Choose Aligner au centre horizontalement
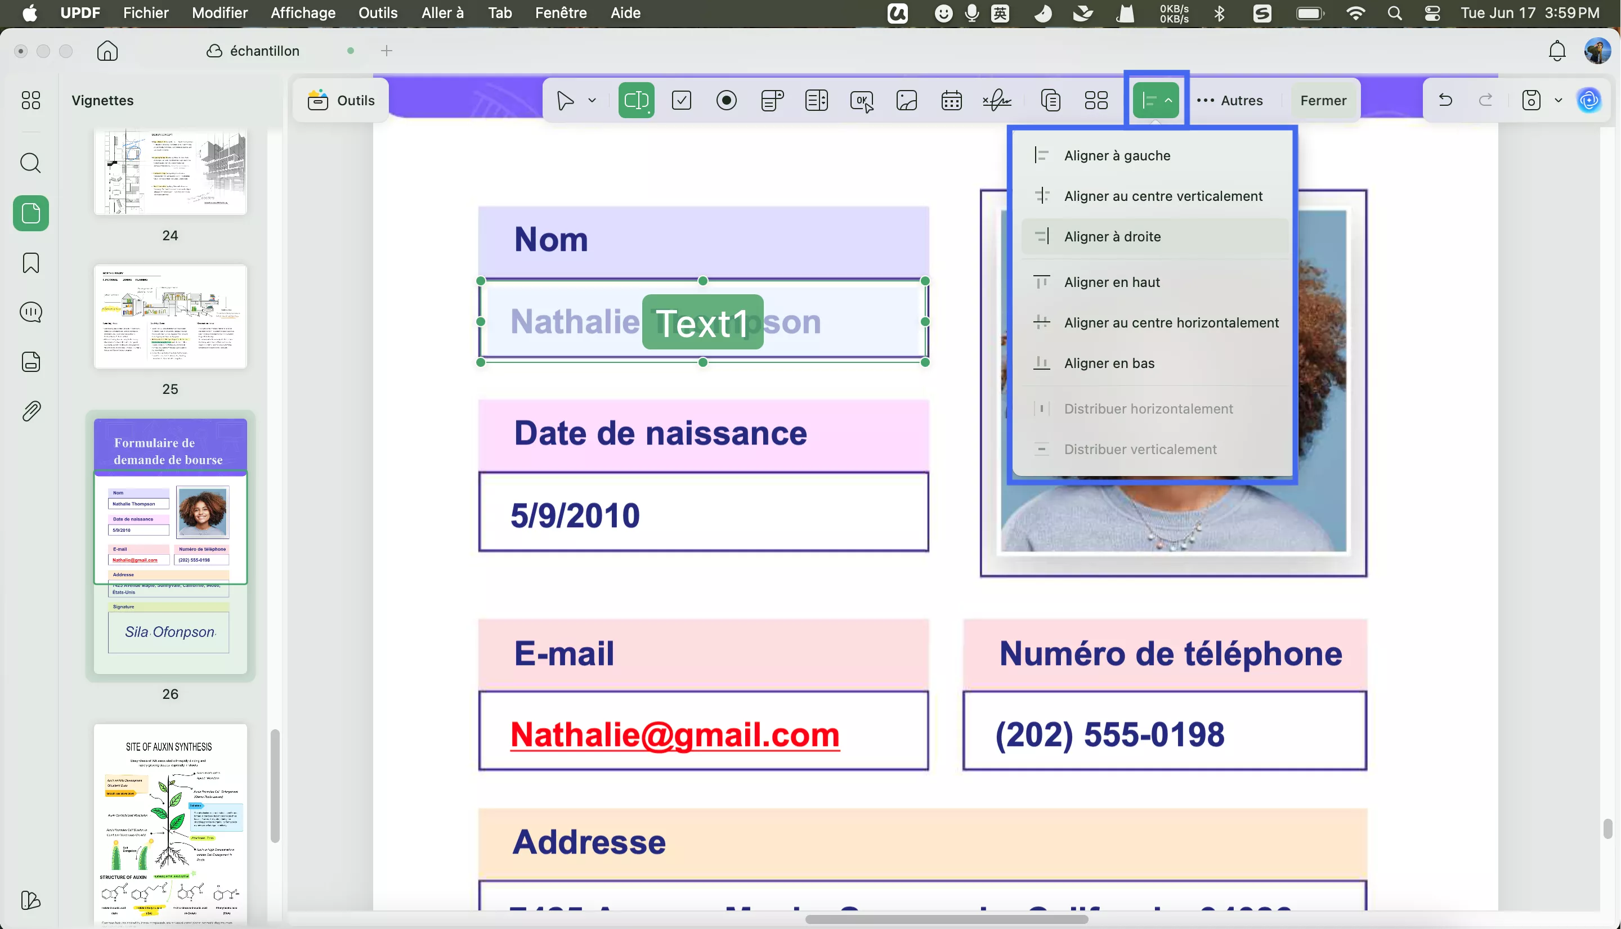 point(1154,323)
